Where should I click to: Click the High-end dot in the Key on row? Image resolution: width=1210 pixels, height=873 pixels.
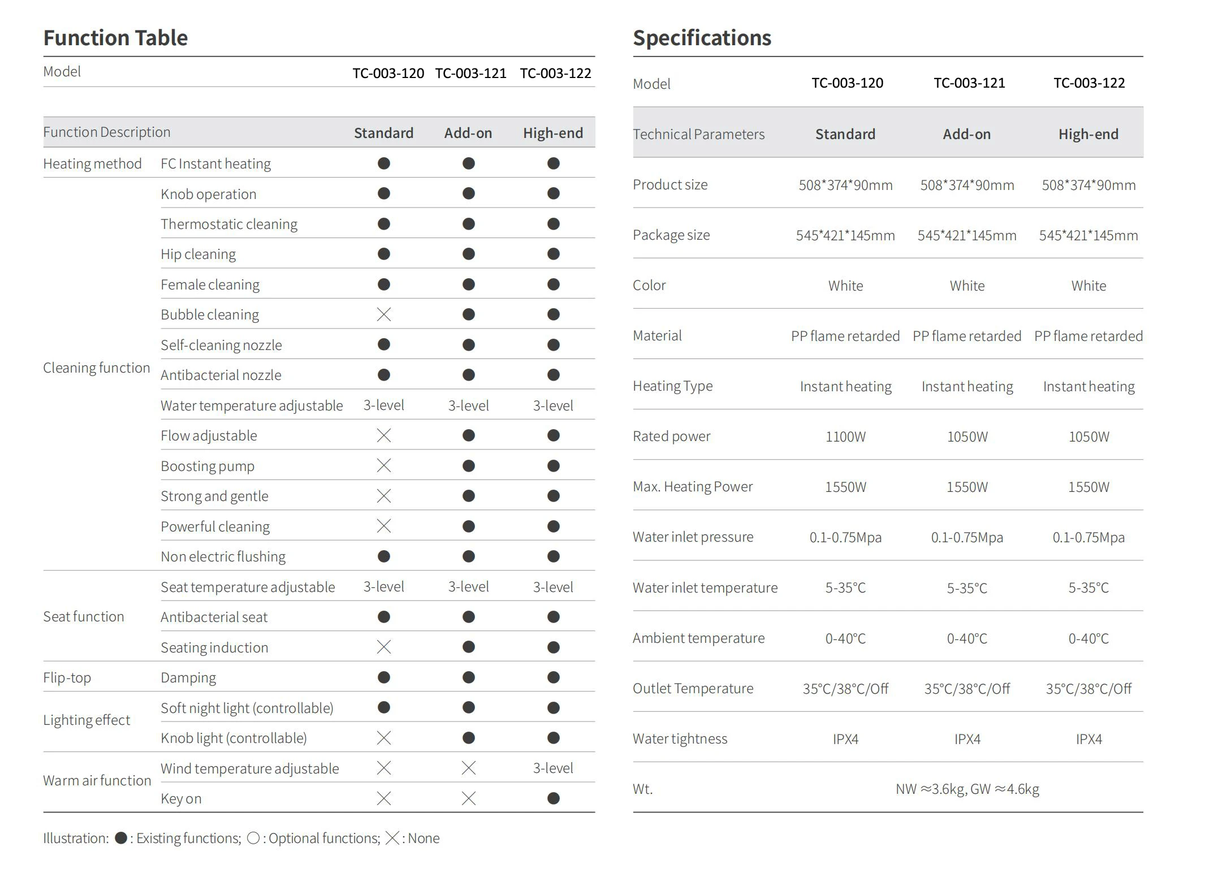click(553, 798)
